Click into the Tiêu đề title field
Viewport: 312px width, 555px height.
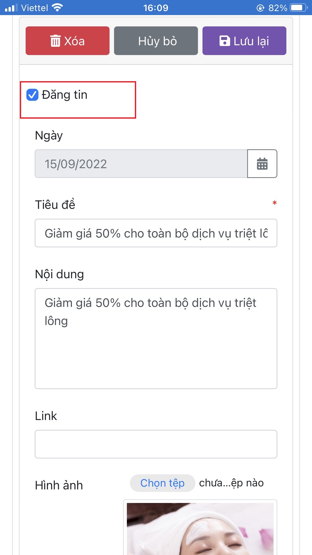[x=156, y=233]
